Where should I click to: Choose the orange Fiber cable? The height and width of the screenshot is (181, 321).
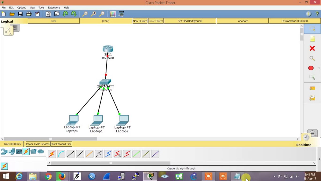coord(89,154)
